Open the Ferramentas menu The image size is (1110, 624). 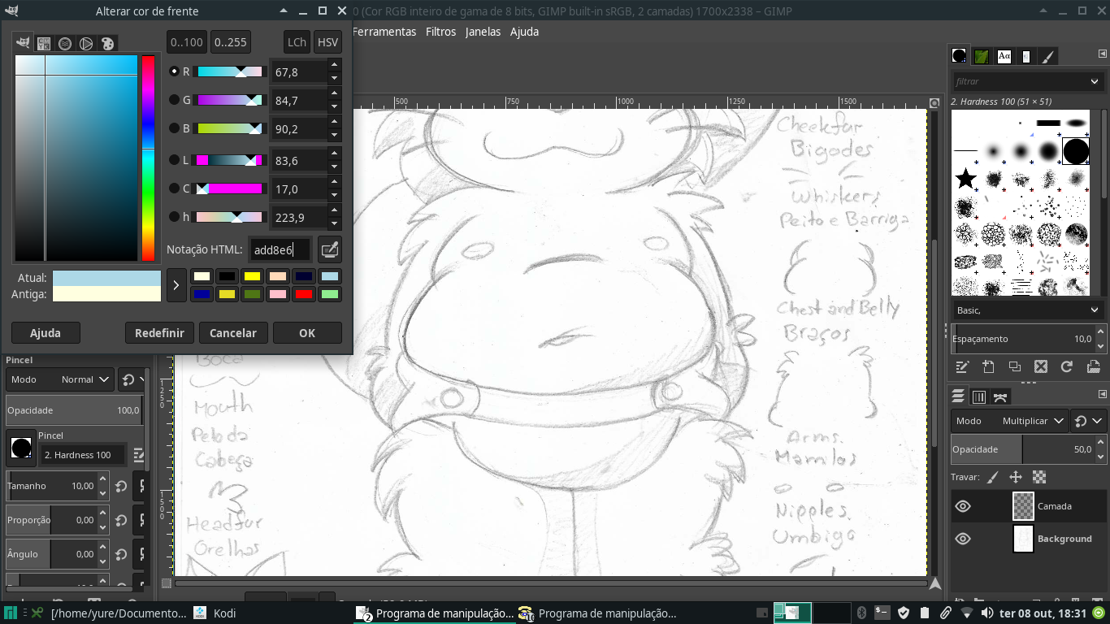[x=384, y=32]
